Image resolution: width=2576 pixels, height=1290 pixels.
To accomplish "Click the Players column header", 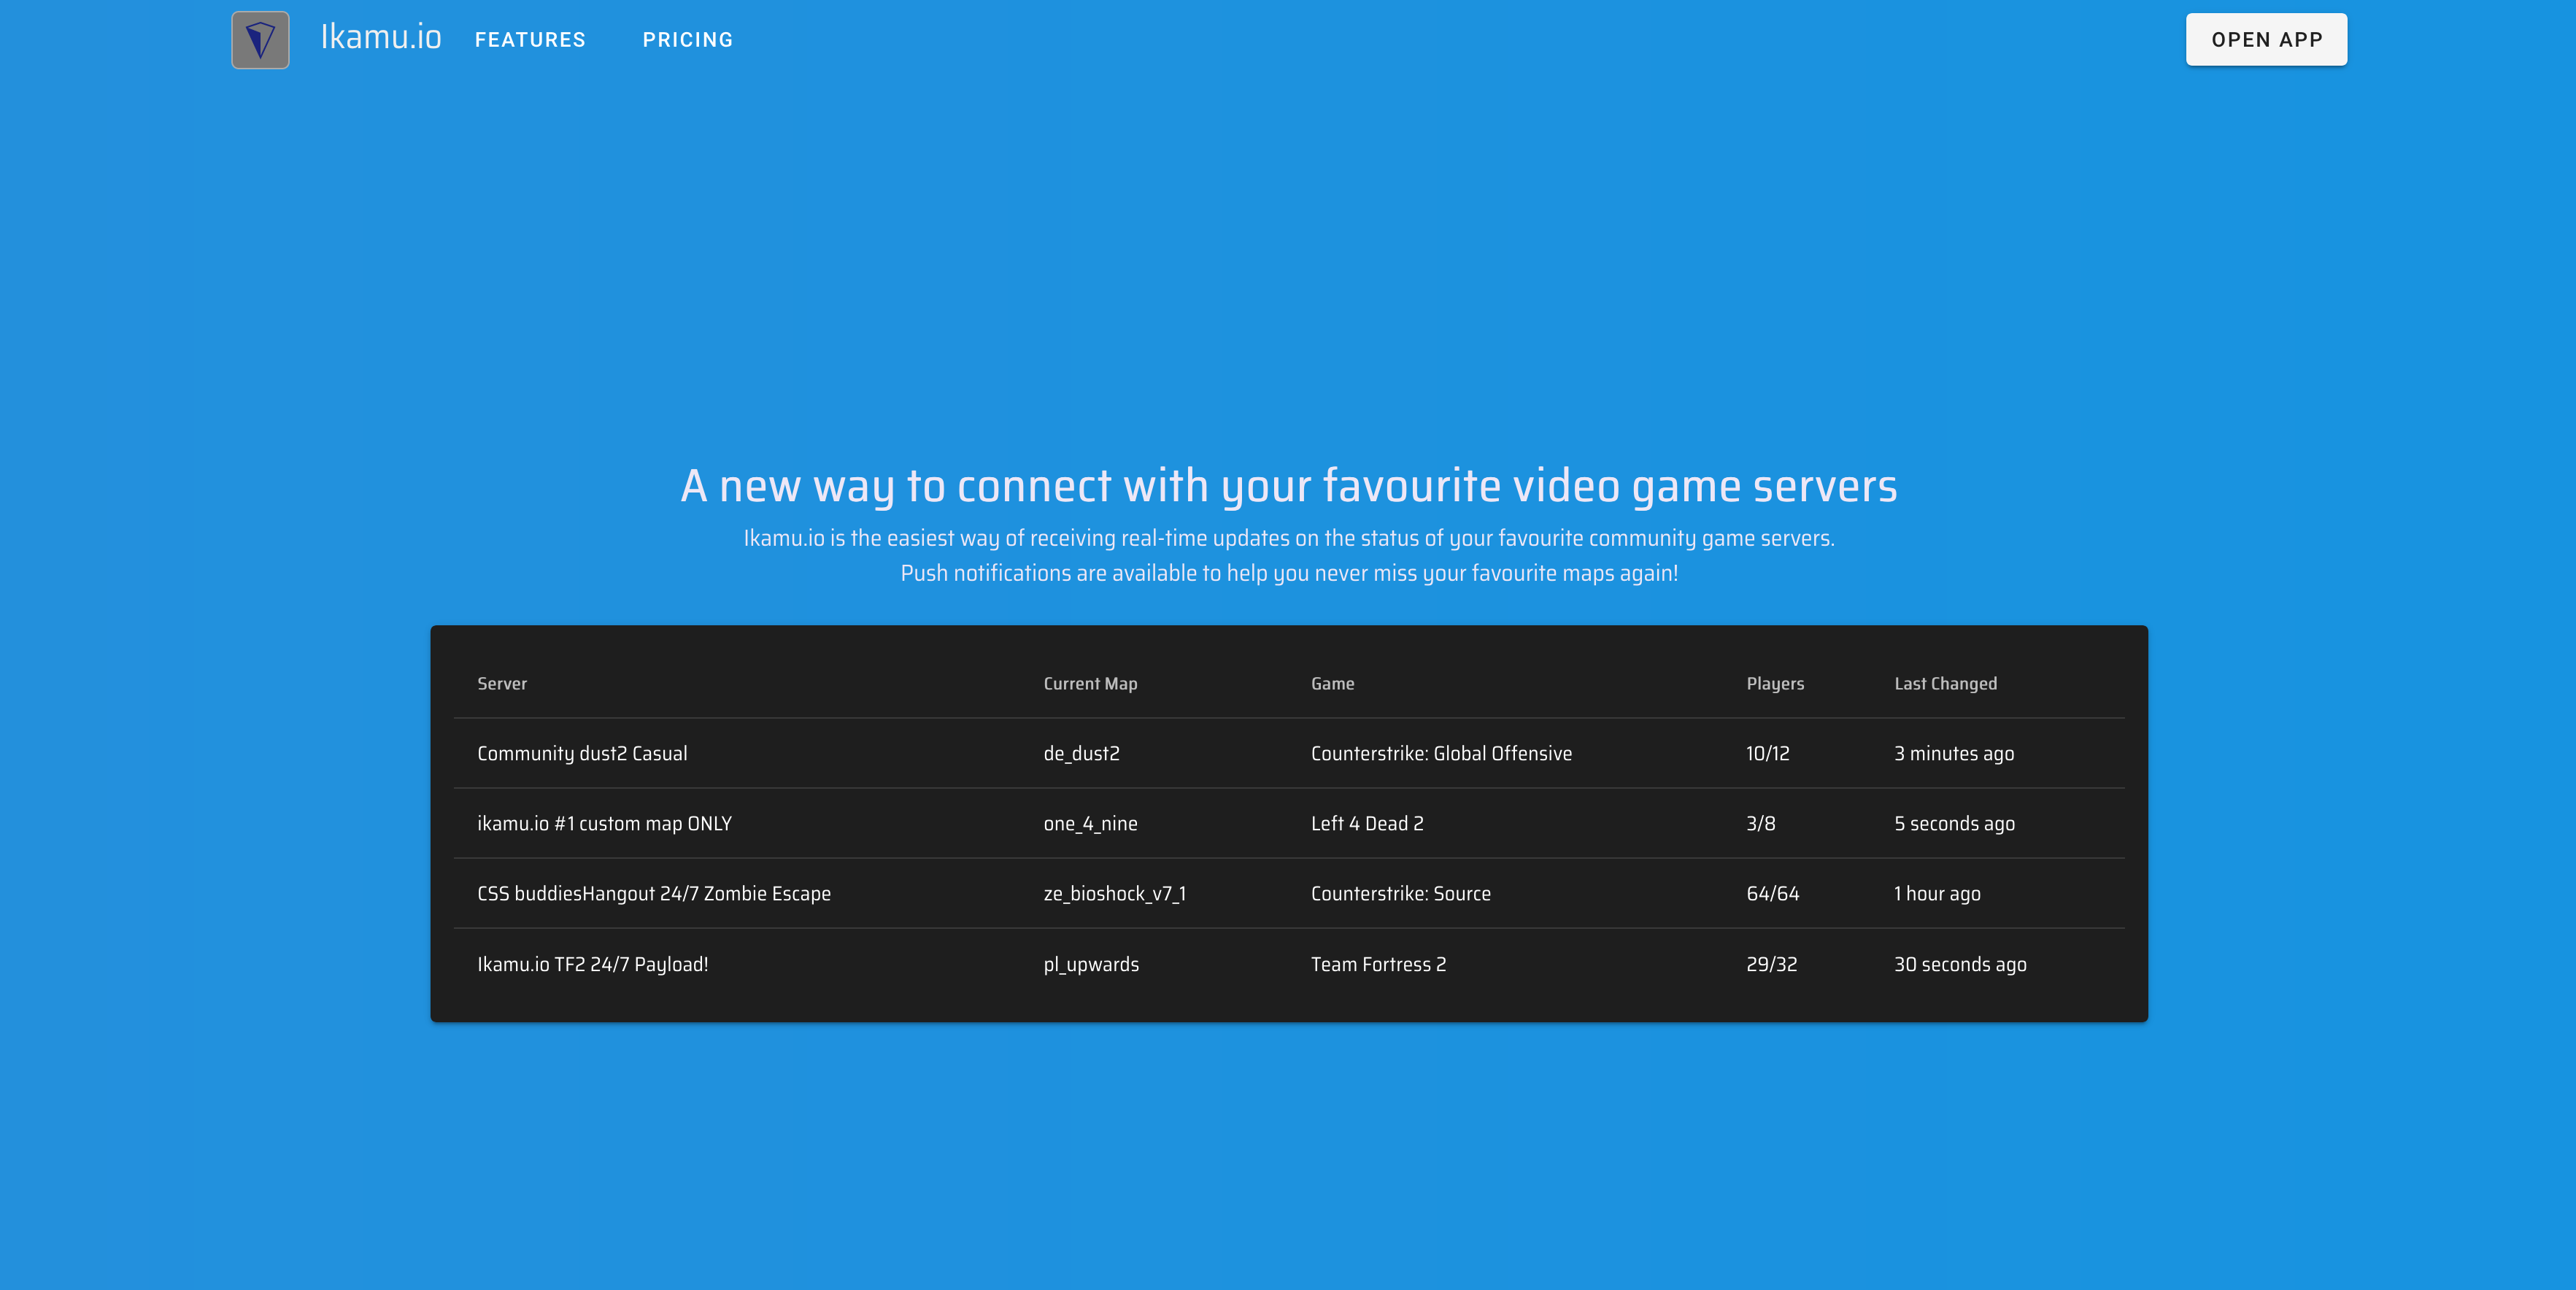I will (x=1775, y=684).
